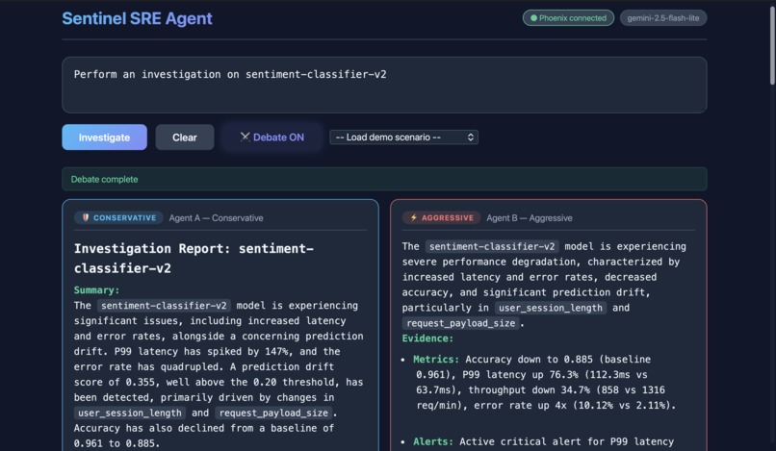Click the lightning bolt icon in AGGRESSIVE badge

tap(414, 217)
